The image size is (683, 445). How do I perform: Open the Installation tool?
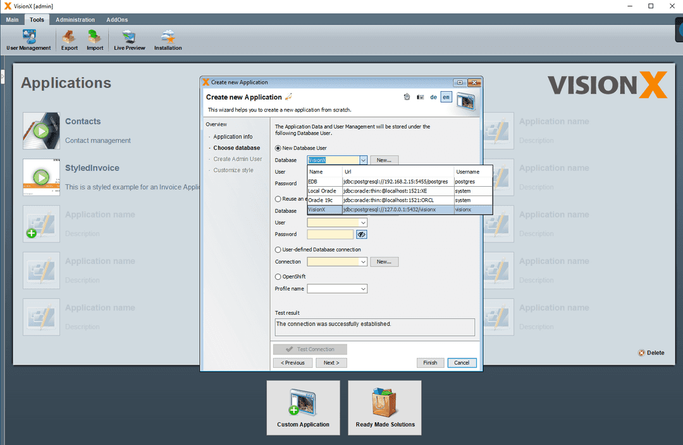(x=168, y=39)
